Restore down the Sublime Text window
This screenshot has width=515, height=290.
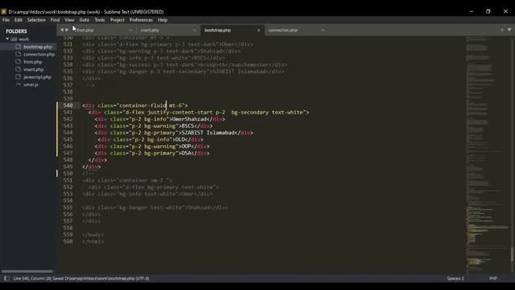488,11
